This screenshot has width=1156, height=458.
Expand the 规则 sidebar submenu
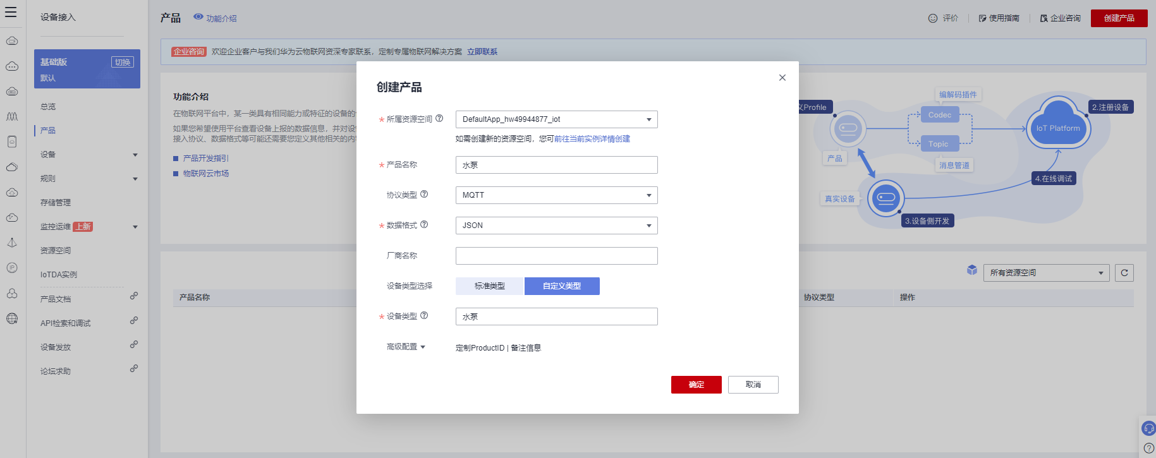[135, 179]
